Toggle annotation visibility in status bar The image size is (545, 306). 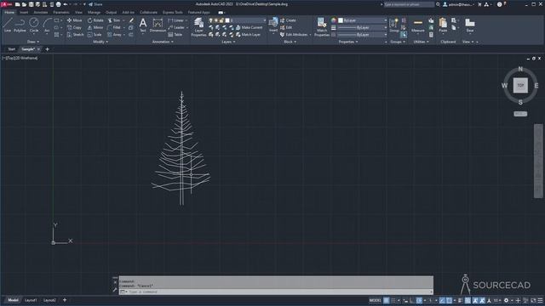click(x=475, y=300)
